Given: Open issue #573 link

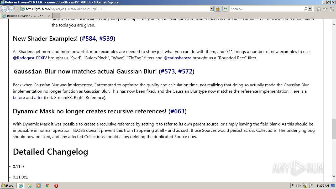Looking at the screenshot, I should tap(168, 71).
